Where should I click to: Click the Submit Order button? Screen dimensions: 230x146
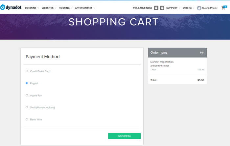tap(125, 136)
